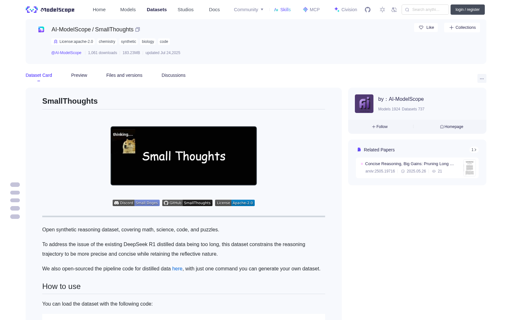
Task: Switch to Files and versions tab
Action: tap(124, 75)
